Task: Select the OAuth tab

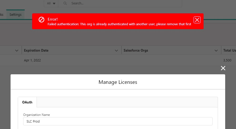Action: pos(27,102)
